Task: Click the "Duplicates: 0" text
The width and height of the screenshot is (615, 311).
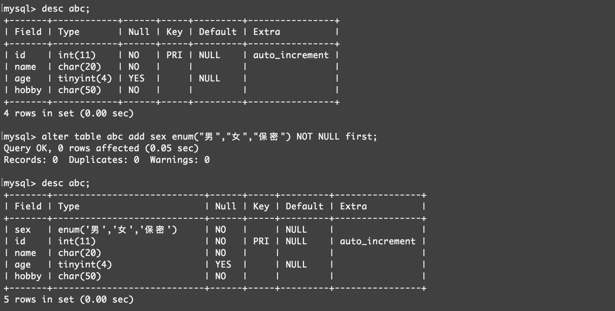Action: click(104, 160)
